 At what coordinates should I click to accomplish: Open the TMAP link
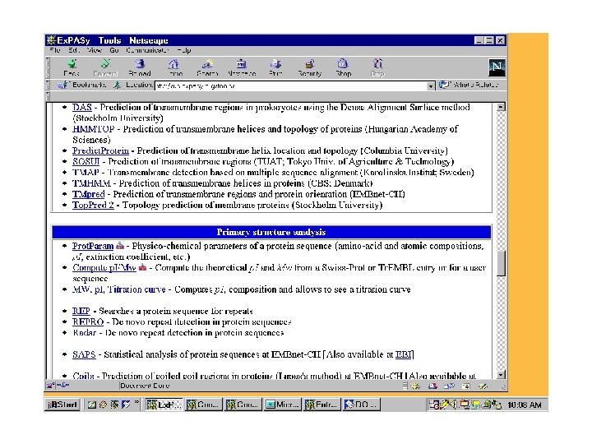click(x=86, y=173)
